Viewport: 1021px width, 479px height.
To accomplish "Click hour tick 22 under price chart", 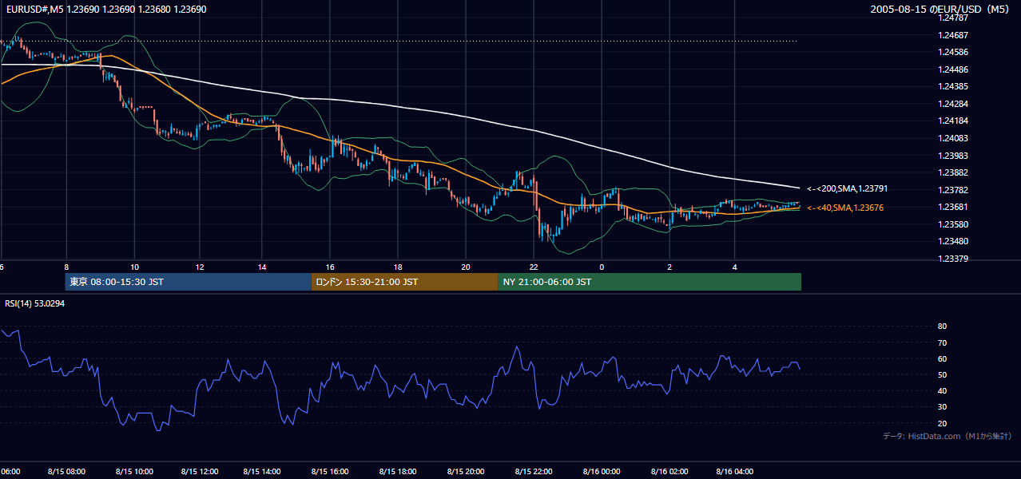I will pos(534,267).
